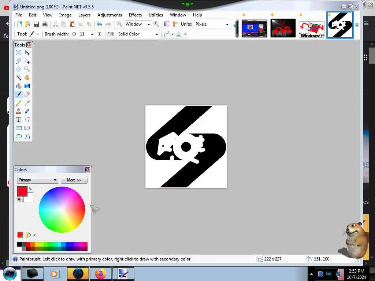Open the Effects menu

pos(135,15)
